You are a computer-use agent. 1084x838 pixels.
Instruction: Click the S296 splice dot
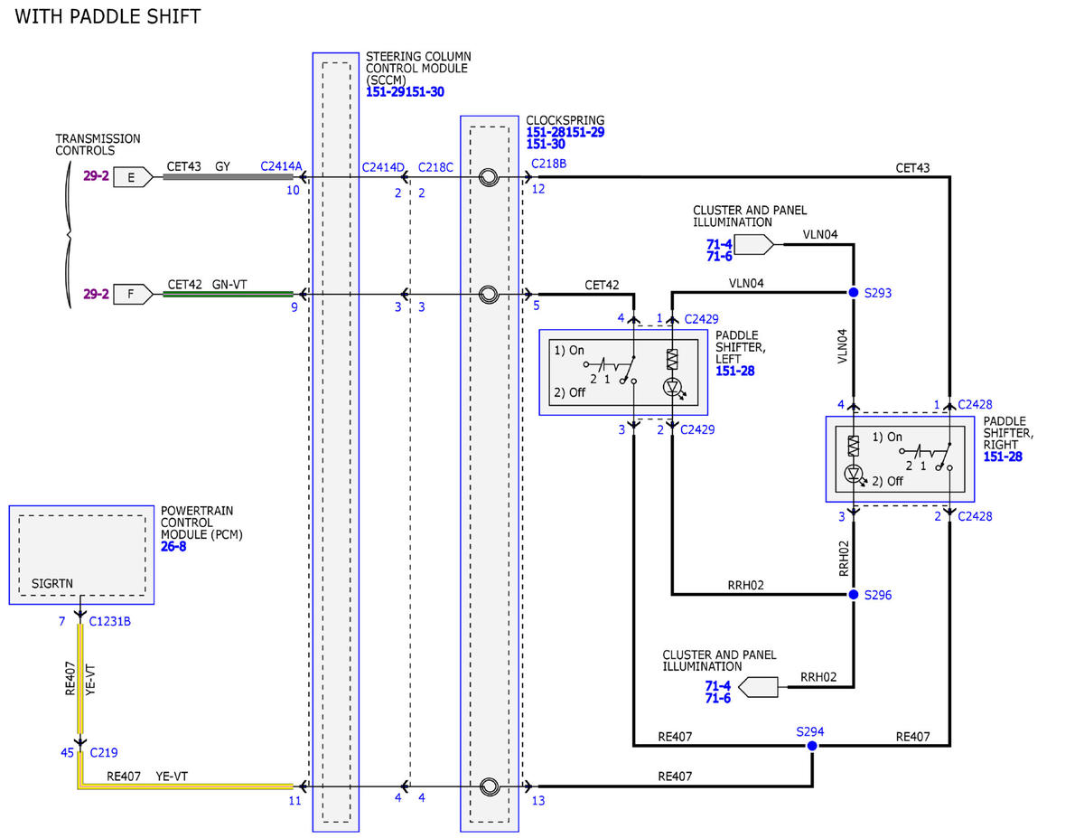tap(853, 595)
